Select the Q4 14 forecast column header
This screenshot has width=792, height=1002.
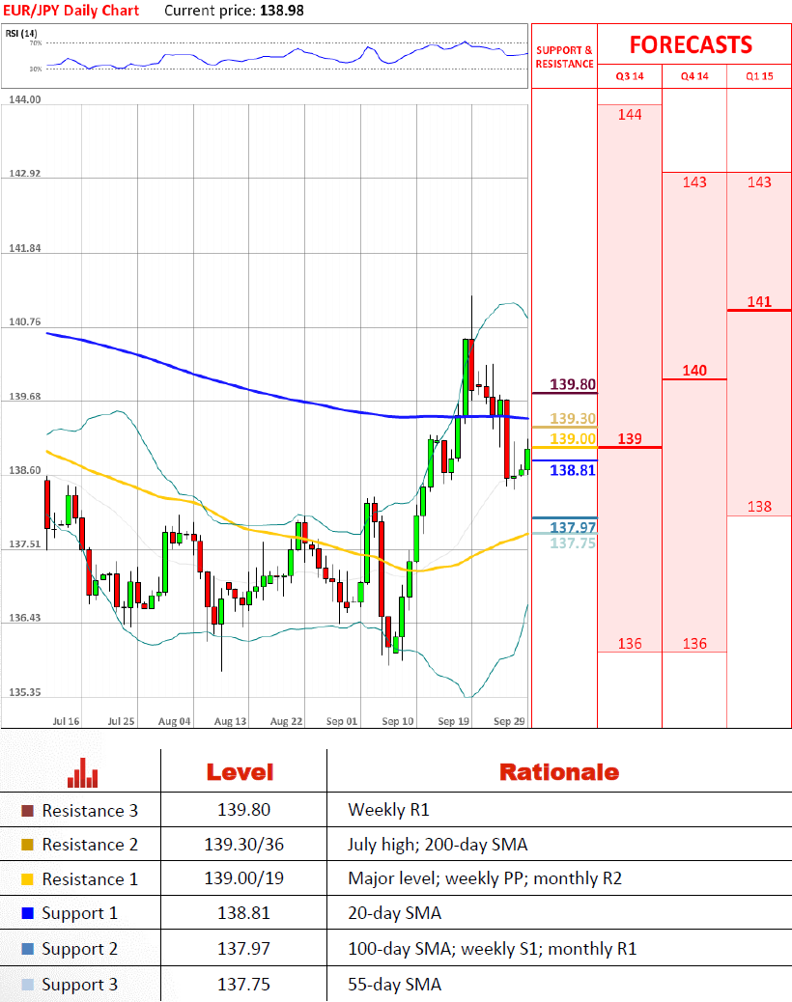click(694, 76)
